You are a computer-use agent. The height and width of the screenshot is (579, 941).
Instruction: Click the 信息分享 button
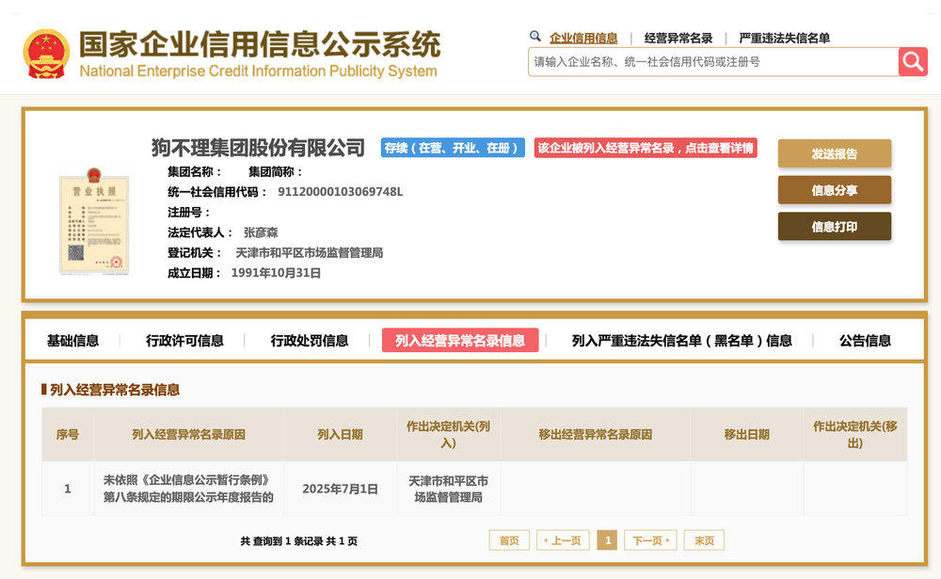834,189
